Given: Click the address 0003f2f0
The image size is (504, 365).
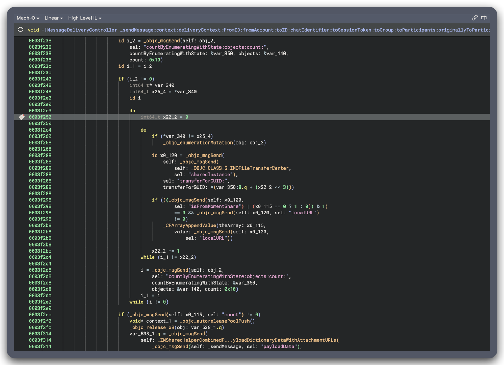Looking at the screenshot, I should point(40,321).
